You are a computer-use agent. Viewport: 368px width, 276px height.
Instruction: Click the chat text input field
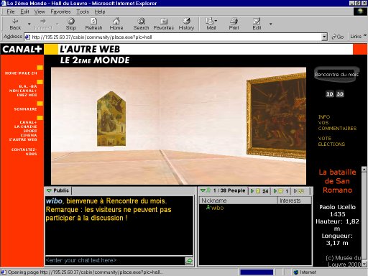coord(115,260)
